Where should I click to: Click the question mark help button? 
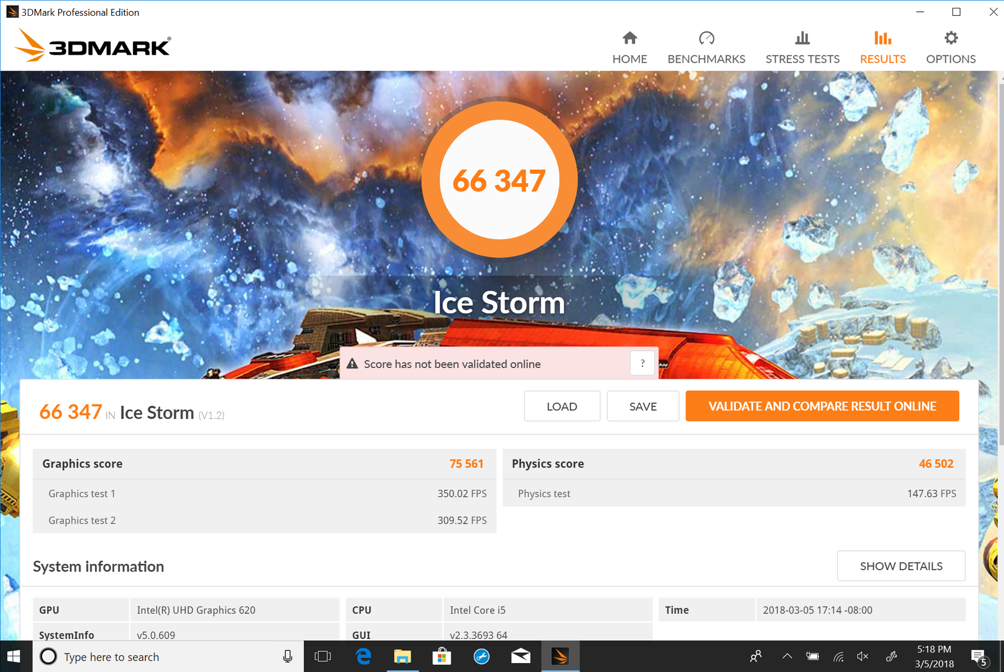642,363
